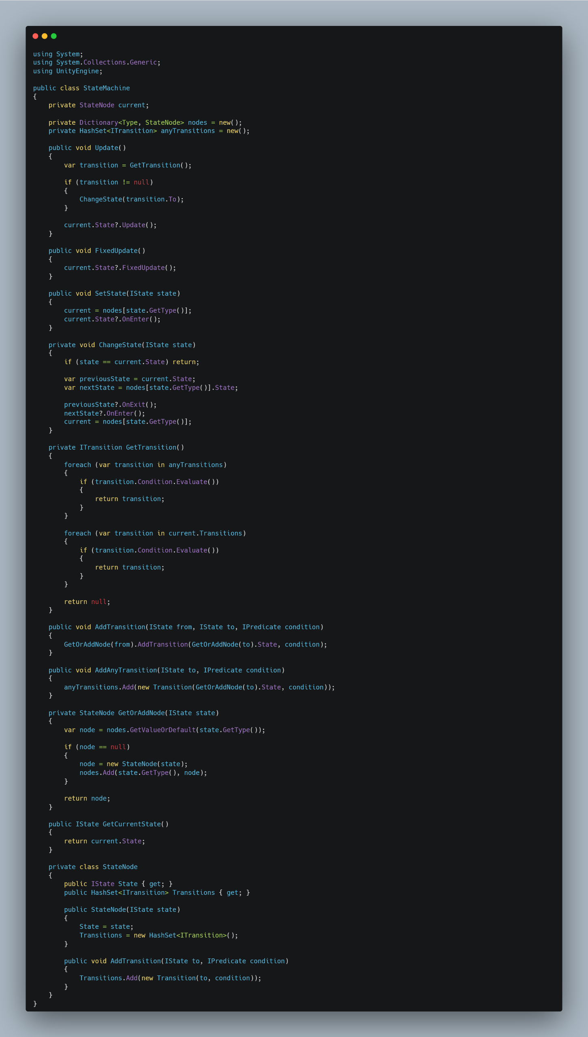Screen dimensions: 588x1037
Task: Click 'private StateNode GetOrAddNode(IState state)' signature
Action: 134,713
